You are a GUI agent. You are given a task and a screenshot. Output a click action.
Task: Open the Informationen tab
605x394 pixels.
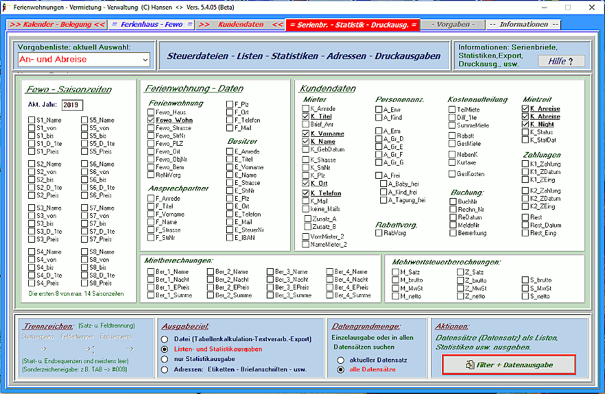(523, 25)
